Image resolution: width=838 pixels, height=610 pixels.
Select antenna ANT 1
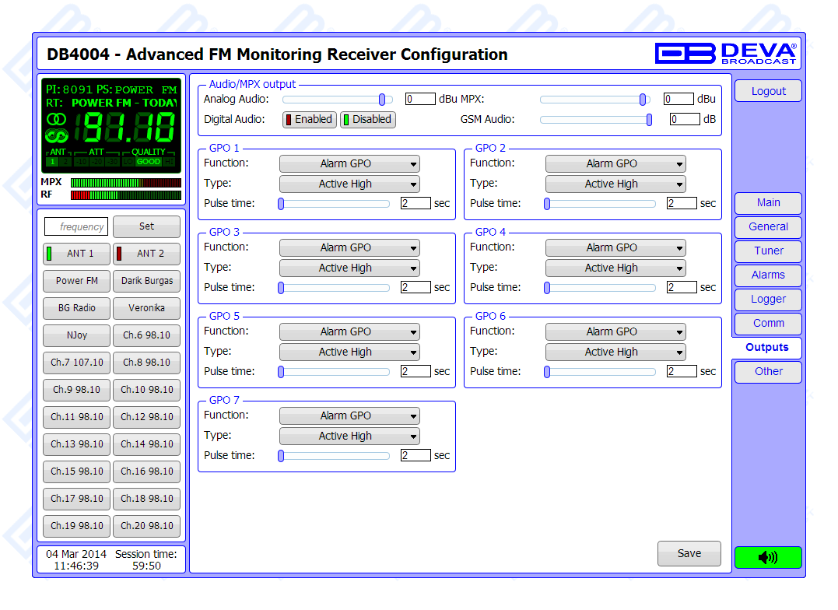click(76, 254)
